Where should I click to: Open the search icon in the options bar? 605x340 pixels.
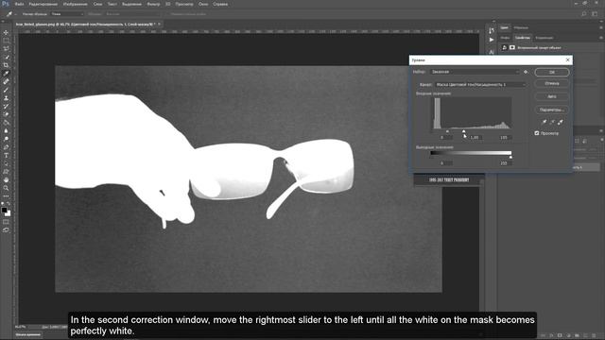584,14
